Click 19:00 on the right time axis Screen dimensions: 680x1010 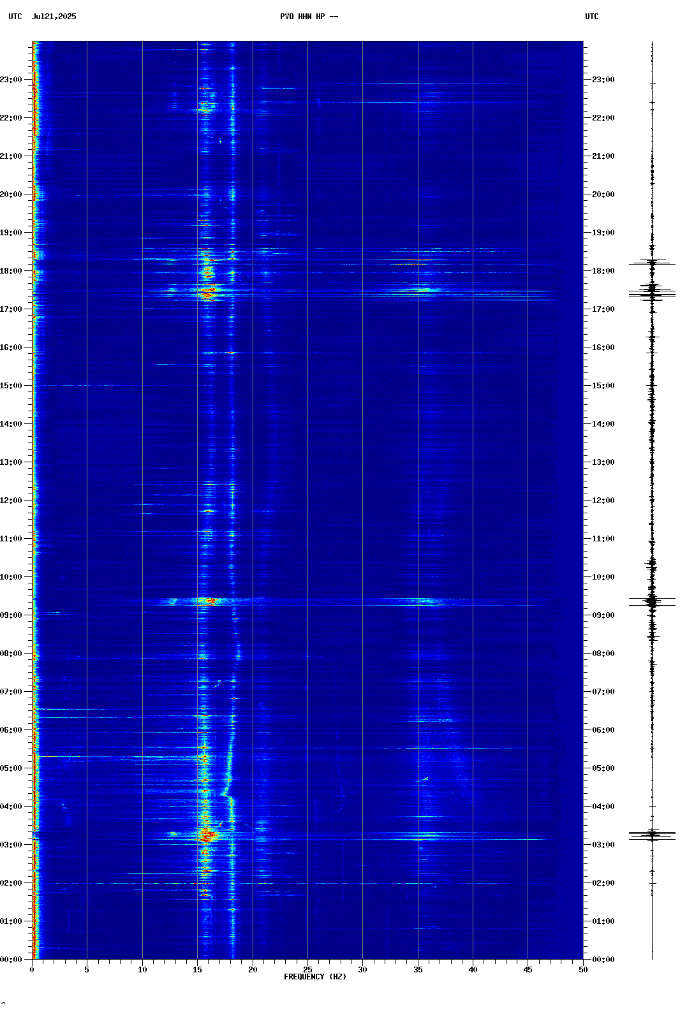point(603,233)
